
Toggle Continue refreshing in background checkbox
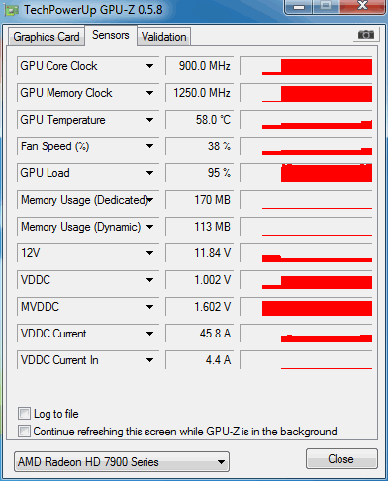click(24, 432)
